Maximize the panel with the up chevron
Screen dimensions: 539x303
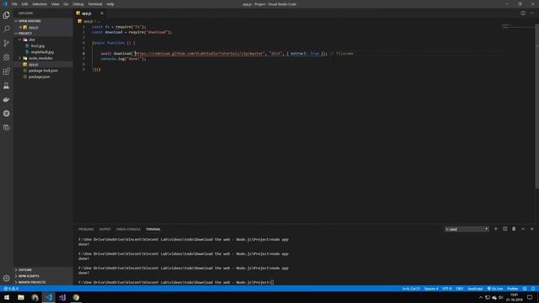tap(523, 229)
